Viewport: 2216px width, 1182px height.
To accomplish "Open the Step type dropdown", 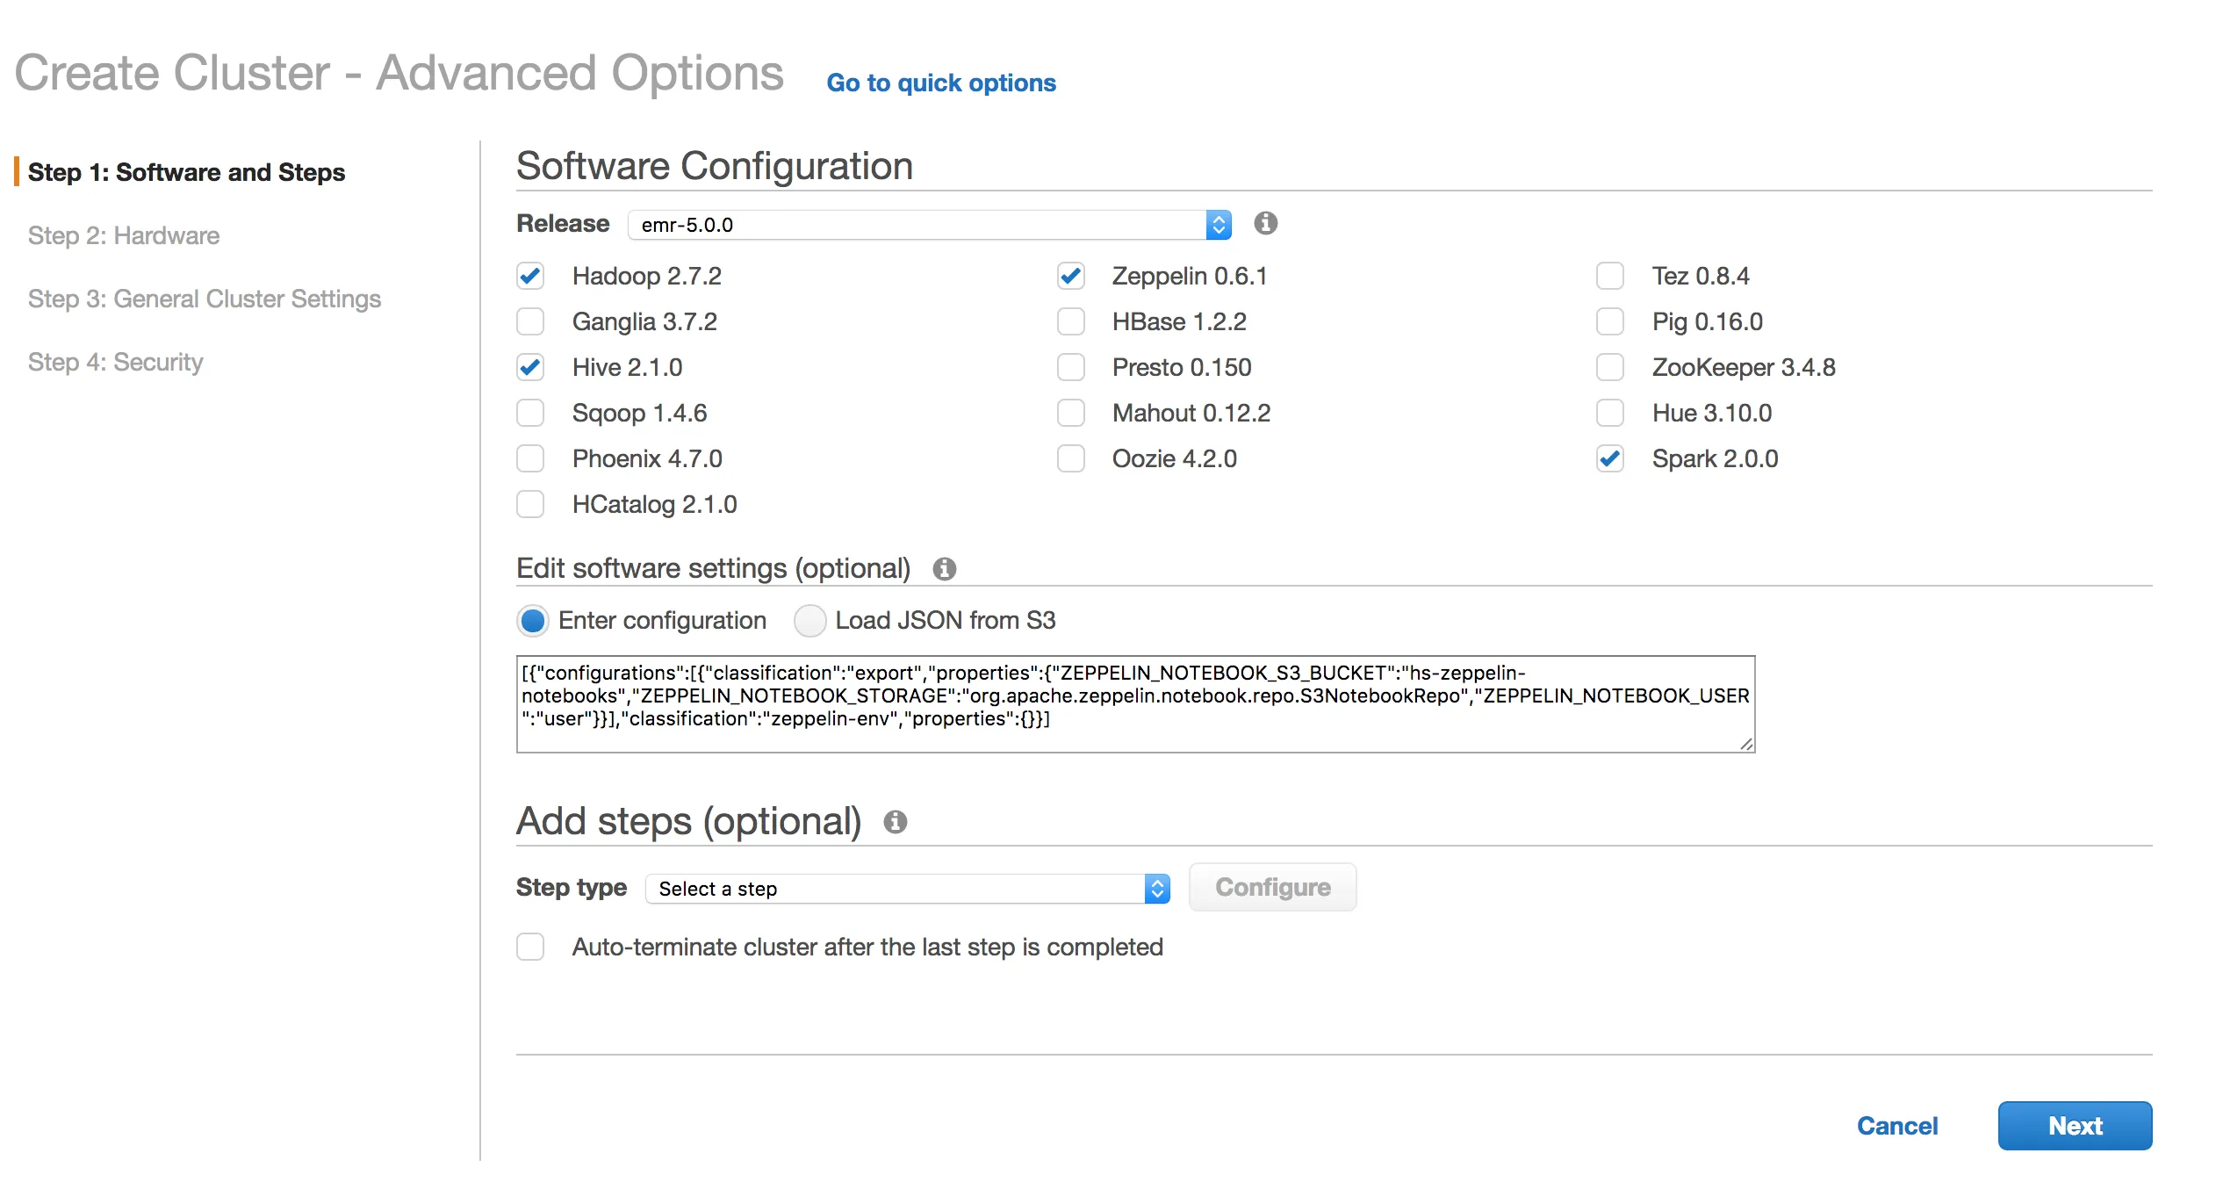I will coord(907,889).
